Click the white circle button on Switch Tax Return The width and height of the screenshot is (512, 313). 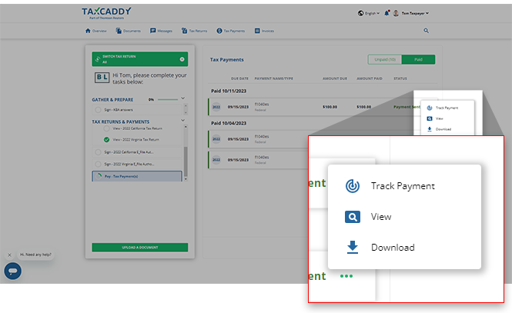coord(182,59)
